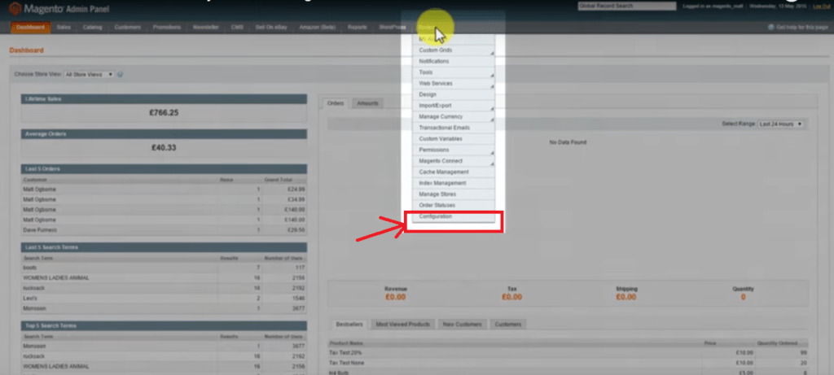Switch to the Bestsellers tab
The height and width of the screenshot is (375, 834).
tap(349, 324)
